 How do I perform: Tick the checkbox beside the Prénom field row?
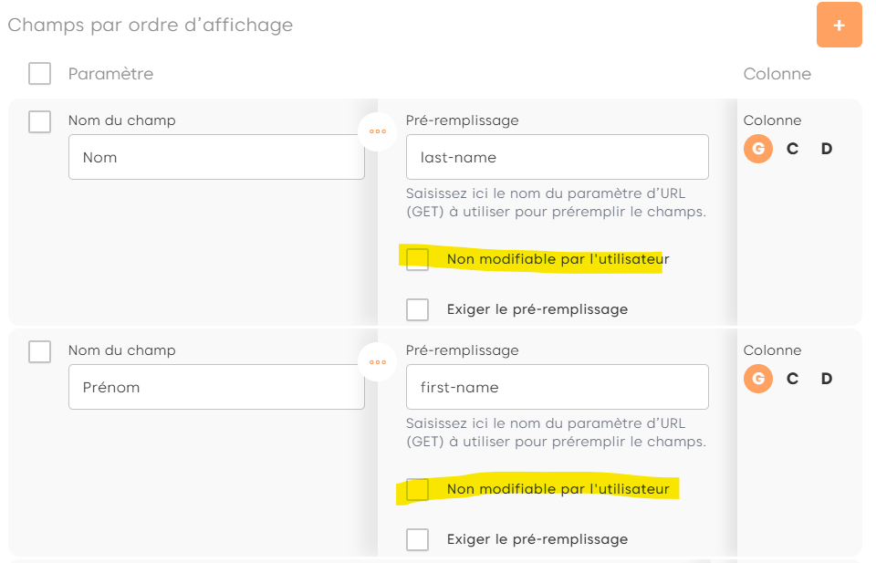pos(39,351)
